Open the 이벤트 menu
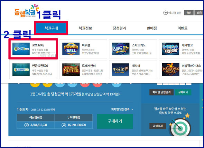204x148 pixels. coord(183,28)
